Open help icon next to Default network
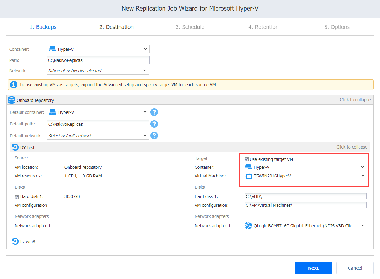 point(154,135)
